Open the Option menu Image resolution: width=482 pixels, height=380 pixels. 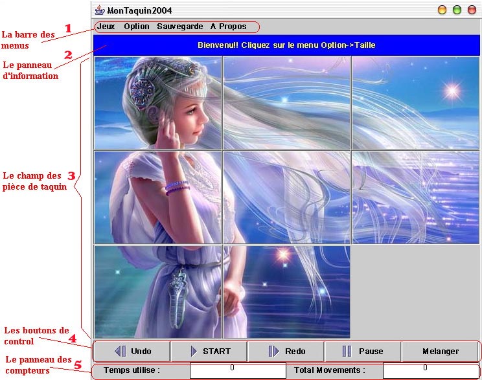137,27
